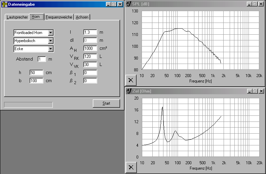Click the cm² unit label
The height and width of the screenshot is (174, 266).
point(103,48)
